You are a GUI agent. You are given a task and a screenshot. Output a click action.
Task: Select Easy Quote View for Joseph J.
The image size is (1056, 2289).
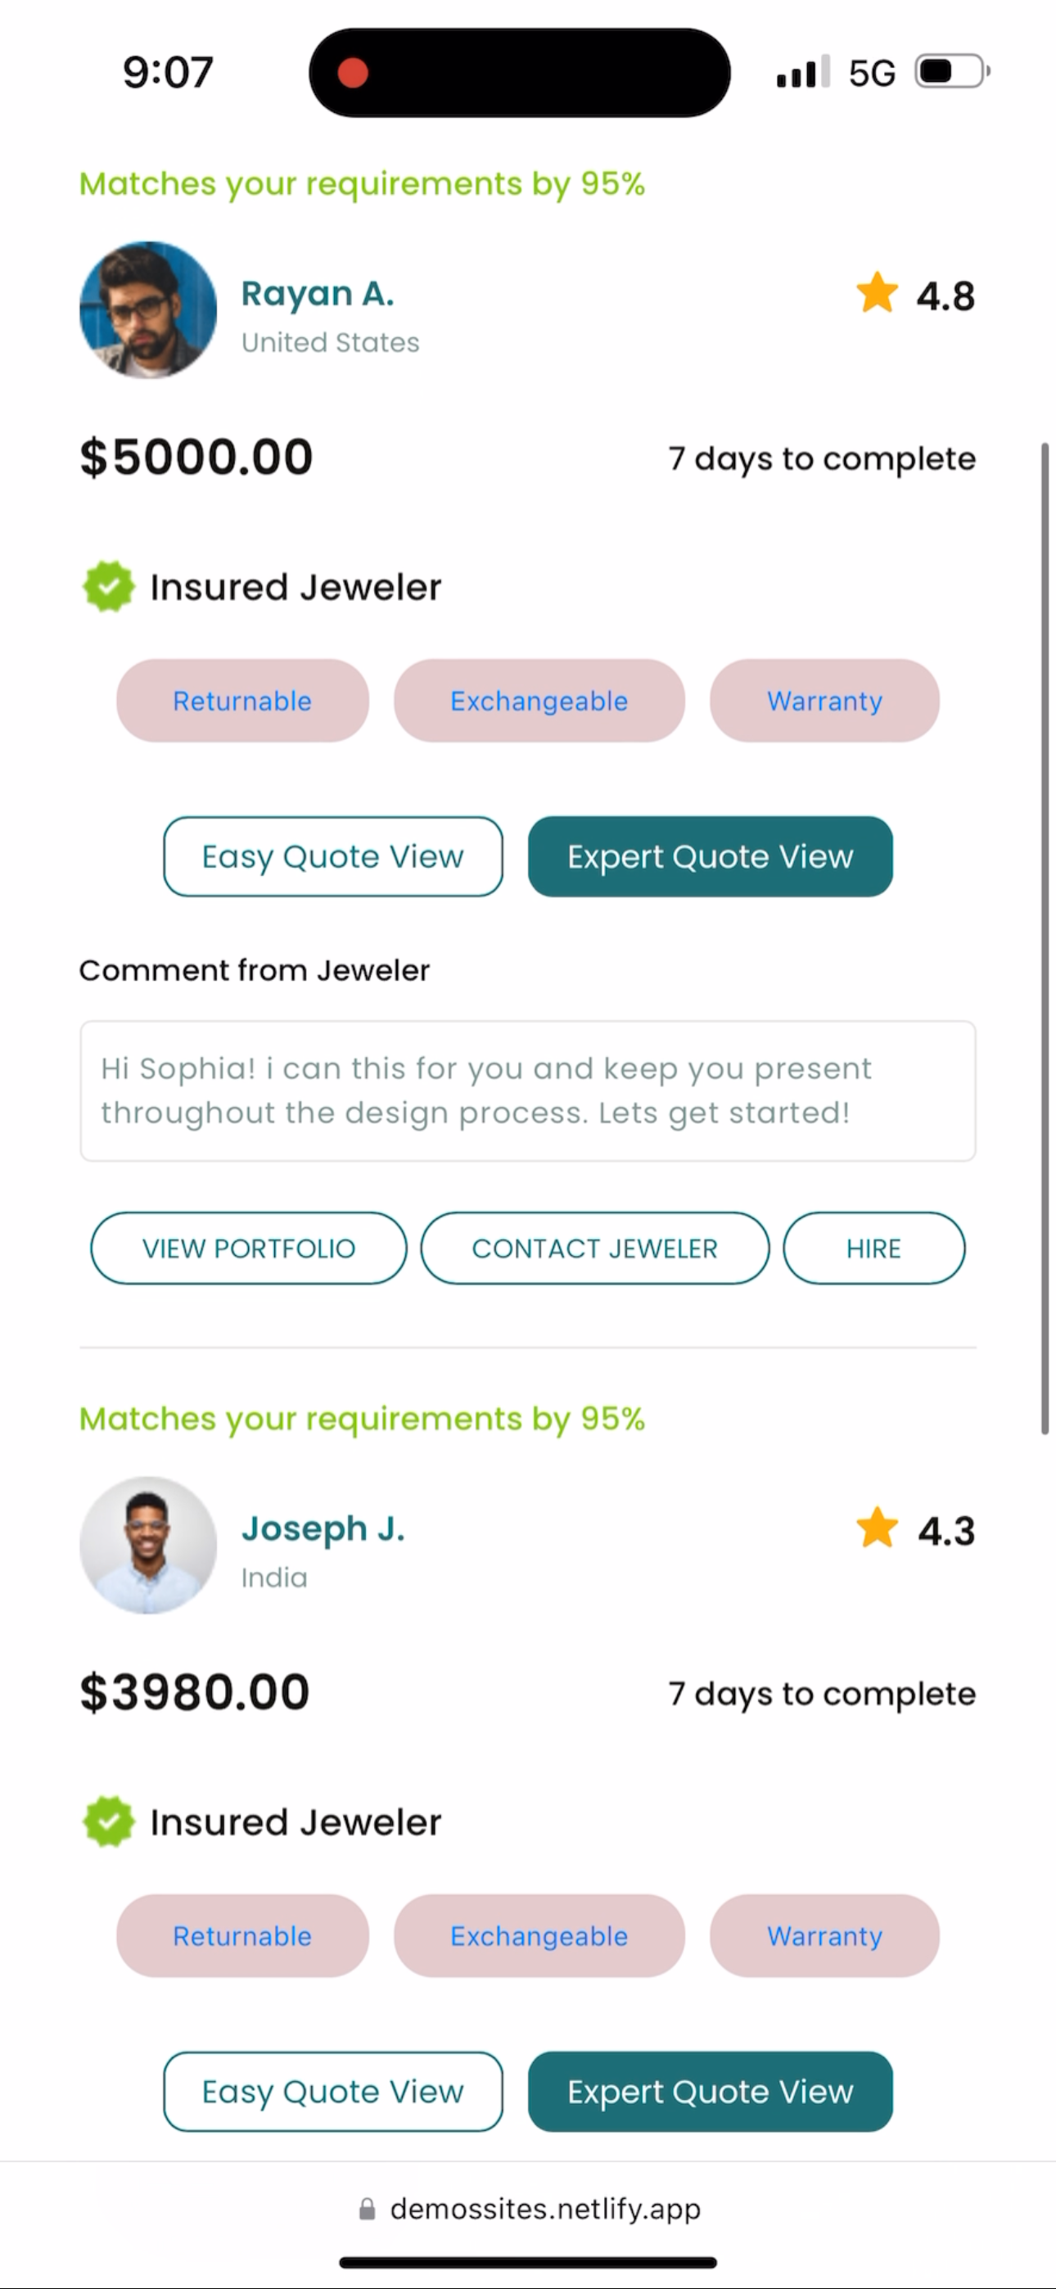click(332, 2092)
